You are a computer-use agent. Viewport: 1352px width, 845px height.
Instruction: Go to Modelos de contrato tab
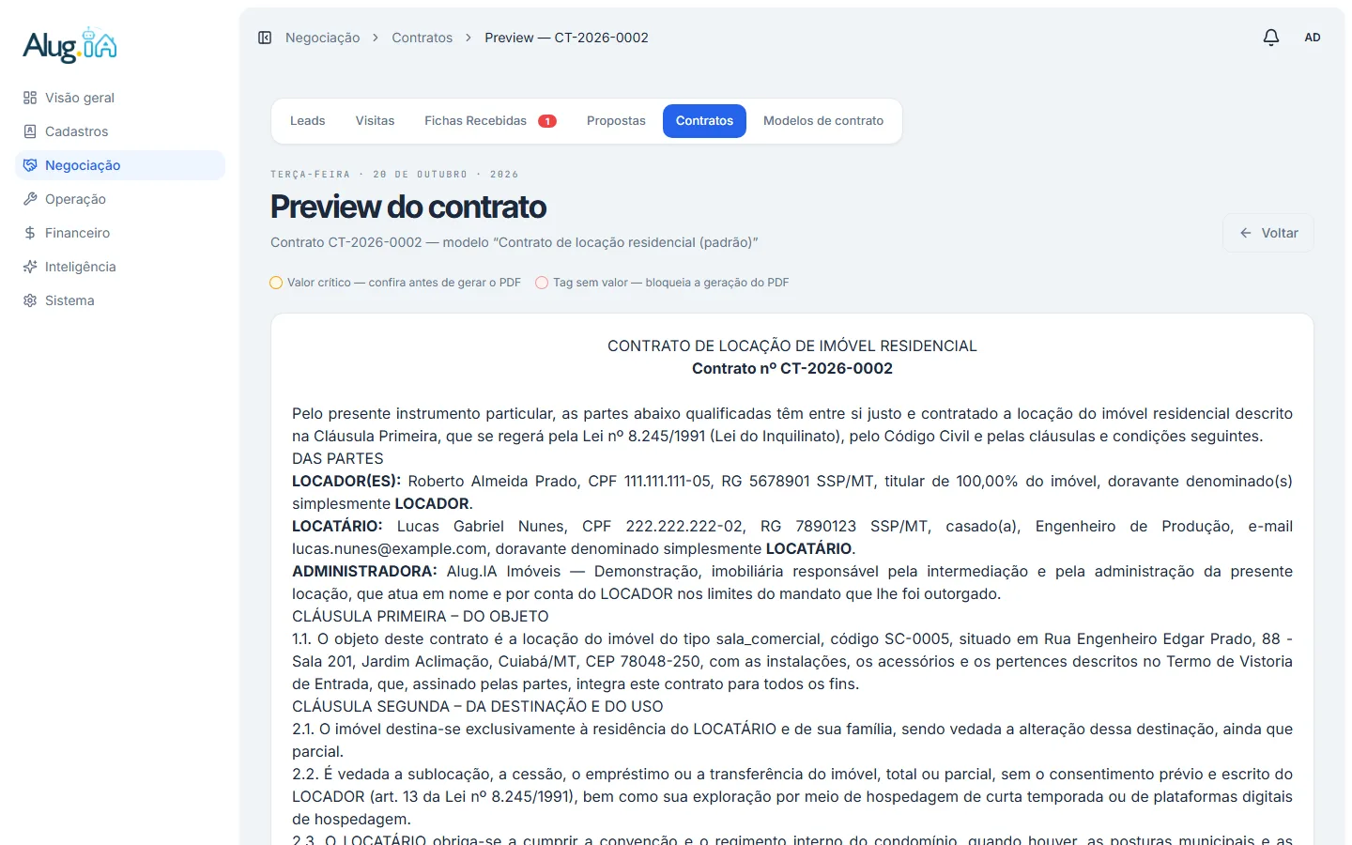[x=823, y=121]
